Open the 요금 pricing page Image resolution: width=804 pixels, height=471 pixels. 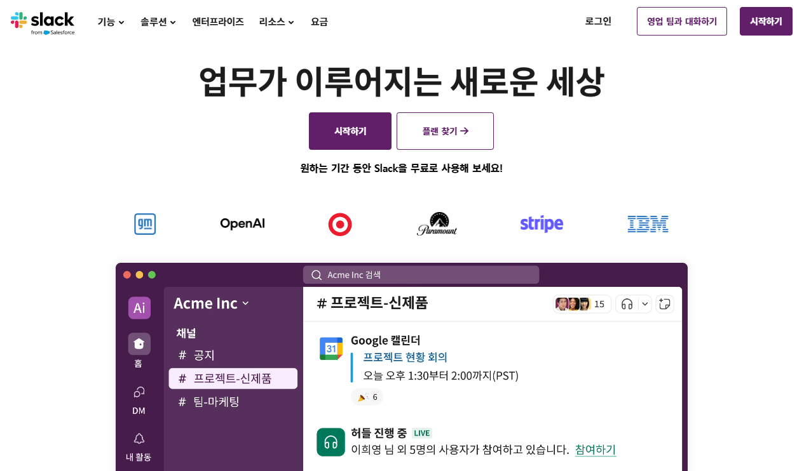pos(319,22)
